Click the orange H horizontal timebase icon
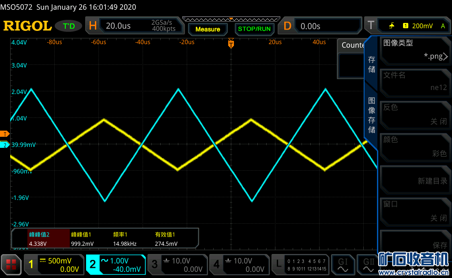The width and height of the screenshot is (452, 278). coord(93,26)
